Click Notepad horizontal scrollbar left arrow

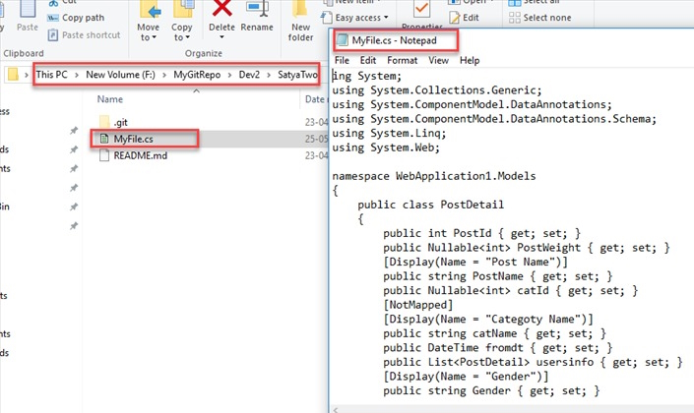click(336, 410)
